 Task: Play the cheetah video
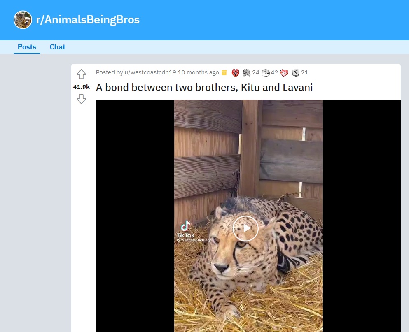[x=246, y=228]
